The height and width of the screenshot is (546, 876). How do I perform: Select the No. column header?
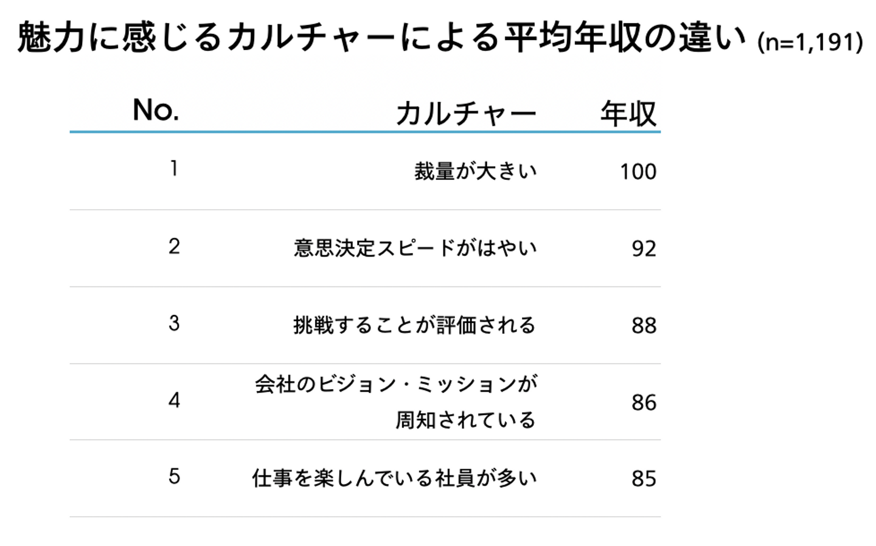156,110
